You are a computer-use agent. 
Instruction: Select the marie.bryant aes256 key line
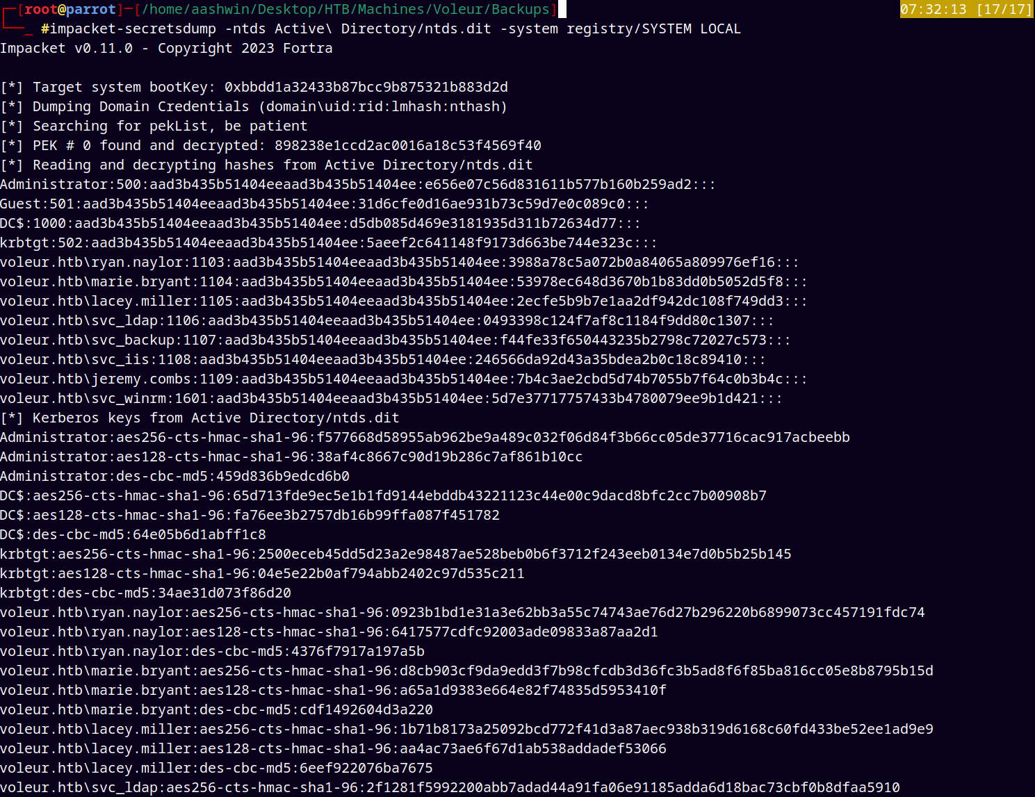coord(466,671)
